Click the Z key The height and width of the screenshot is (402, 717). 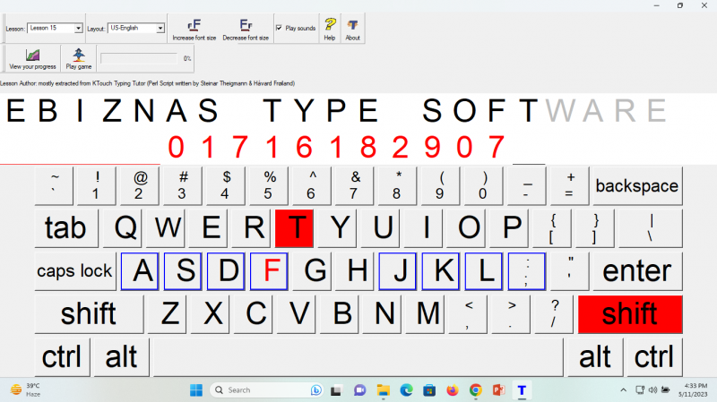[167, 314]
